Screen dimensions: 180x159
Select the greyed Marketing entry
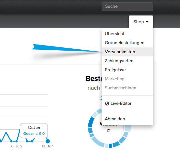pyautogui.click(x=115, y=79)
